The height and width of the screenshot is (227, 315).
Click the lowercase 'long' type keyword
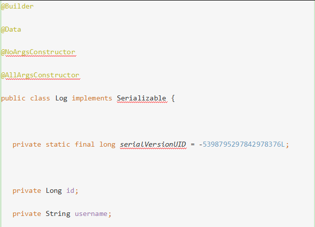click(107, 145)
